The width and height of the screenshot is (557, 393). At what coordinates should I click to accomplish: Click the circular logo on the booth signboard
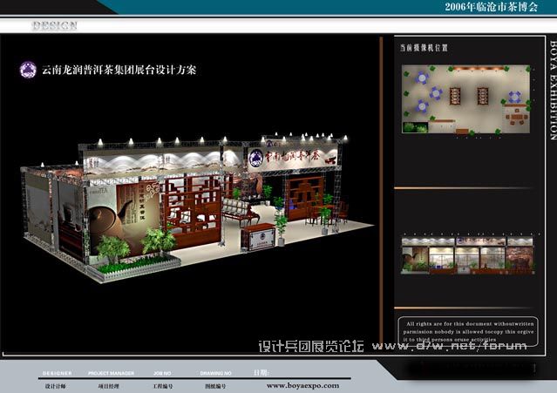click(x=255, y=158)
